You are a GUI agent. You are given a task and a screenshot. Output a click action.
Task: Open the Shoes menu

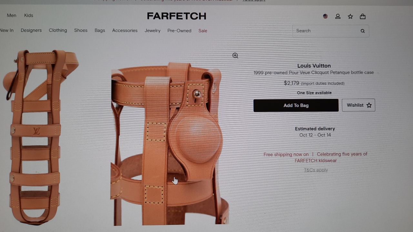81,30
